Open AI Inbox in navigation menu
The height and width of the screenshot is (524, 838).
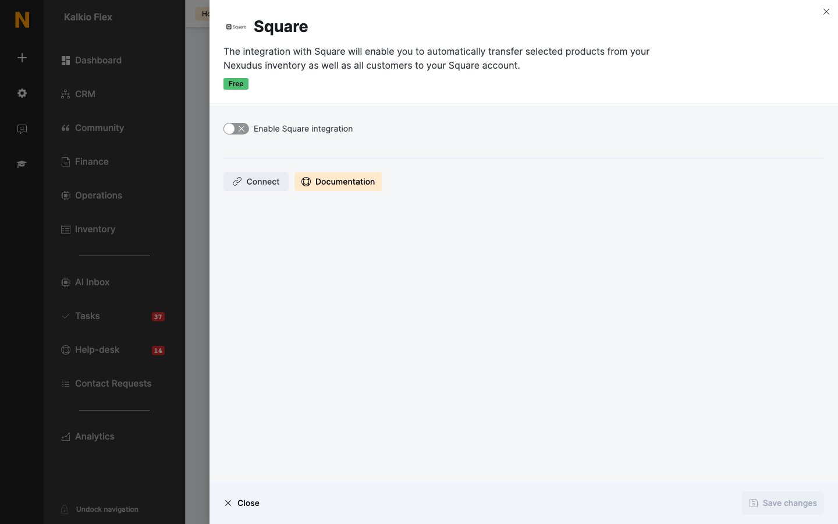(x=86, y=282)
